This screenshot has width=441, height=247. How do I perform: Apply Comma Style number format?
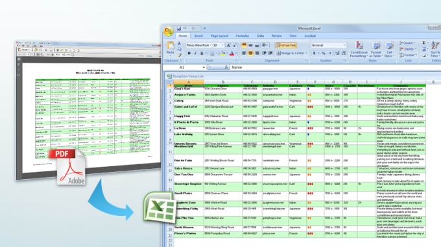(x=330, y=53)
